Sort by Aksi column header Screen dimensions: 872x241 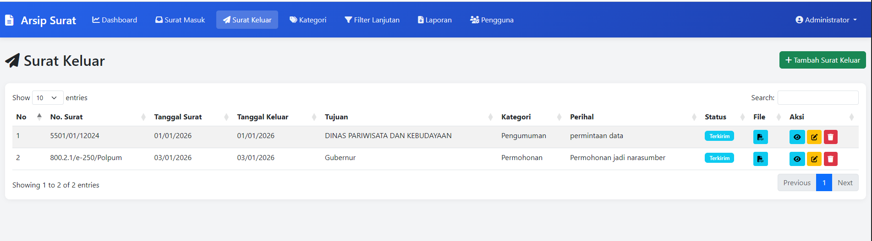pos(822,117)
